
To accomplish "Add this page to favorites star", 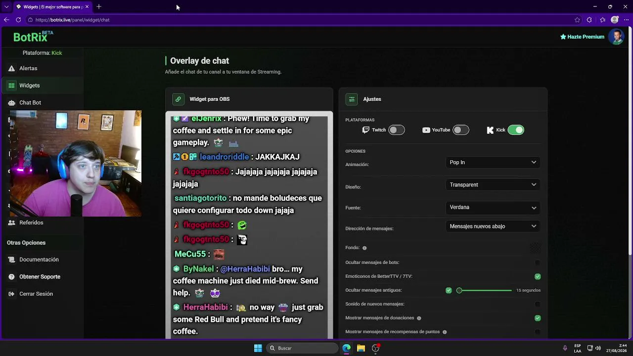I will click(577, 20).
